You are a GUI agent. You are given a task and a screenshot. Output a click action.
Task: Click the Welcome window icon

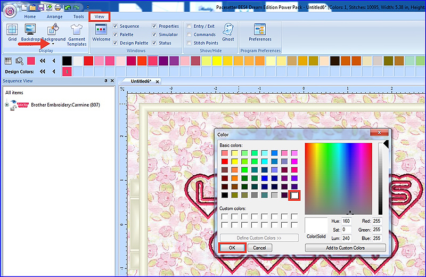101,31
